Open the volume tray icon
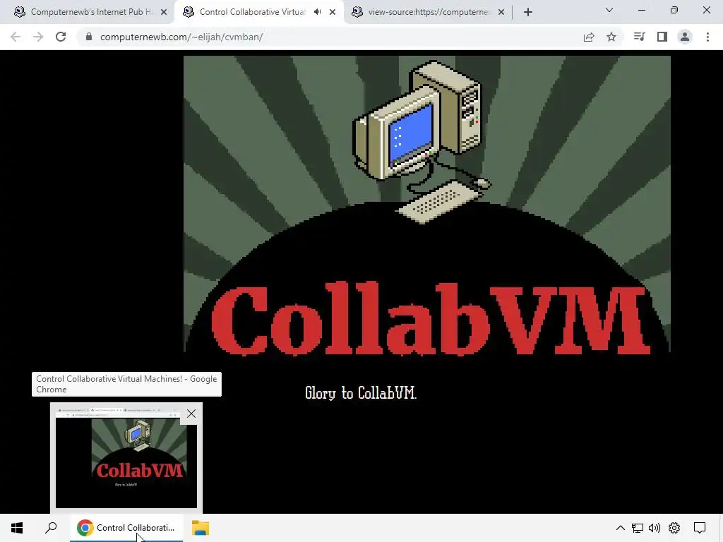The width and height of the screenshot is (723, 542). (x=655, y=528)
